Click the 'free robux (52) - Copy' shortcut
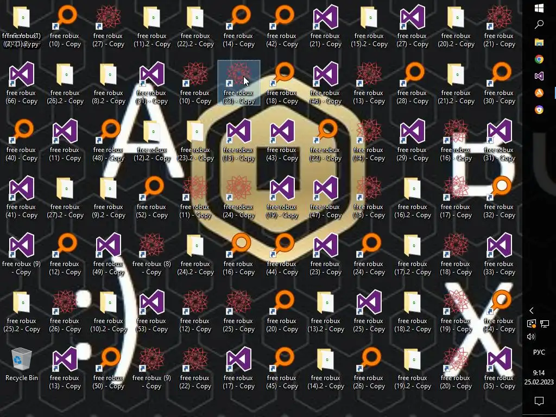This screenshot has width=556, height=417. pyautogui.click(x=152, y=197)
